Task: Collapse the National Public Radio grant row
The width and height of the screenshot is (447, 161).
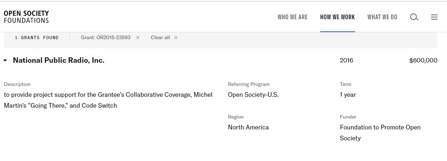Action: point(5,61)
